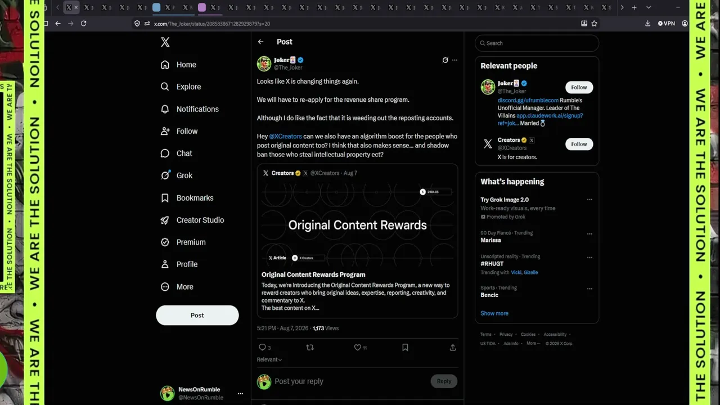The image size is (720, 405).
Task: Open Notifications in the sidebar
Action: pos(190,109)
